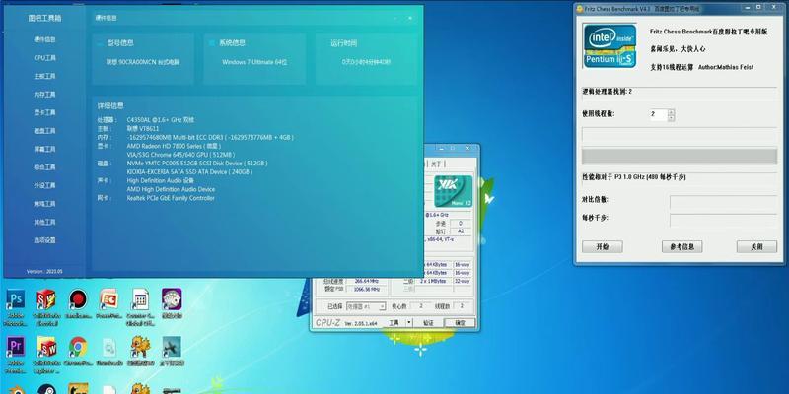
Task: Click the AMD High Definition Audio Device line
Action: pos(171,189)
